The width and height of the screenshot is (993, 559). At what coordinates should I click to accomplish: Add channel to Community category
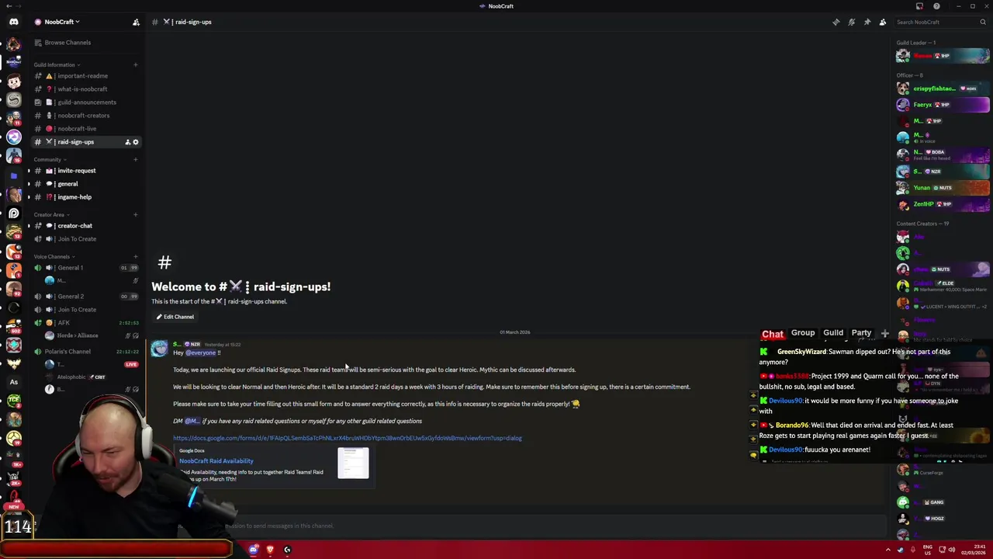136,159
